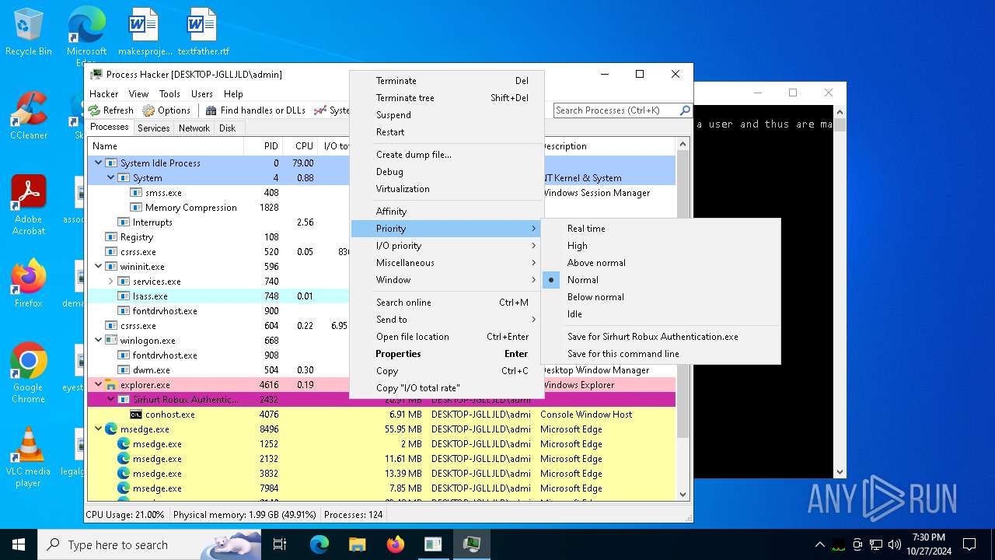Click Search Processes input field
The height and width of the screenshot is (560, 995).
click(616, 110)
